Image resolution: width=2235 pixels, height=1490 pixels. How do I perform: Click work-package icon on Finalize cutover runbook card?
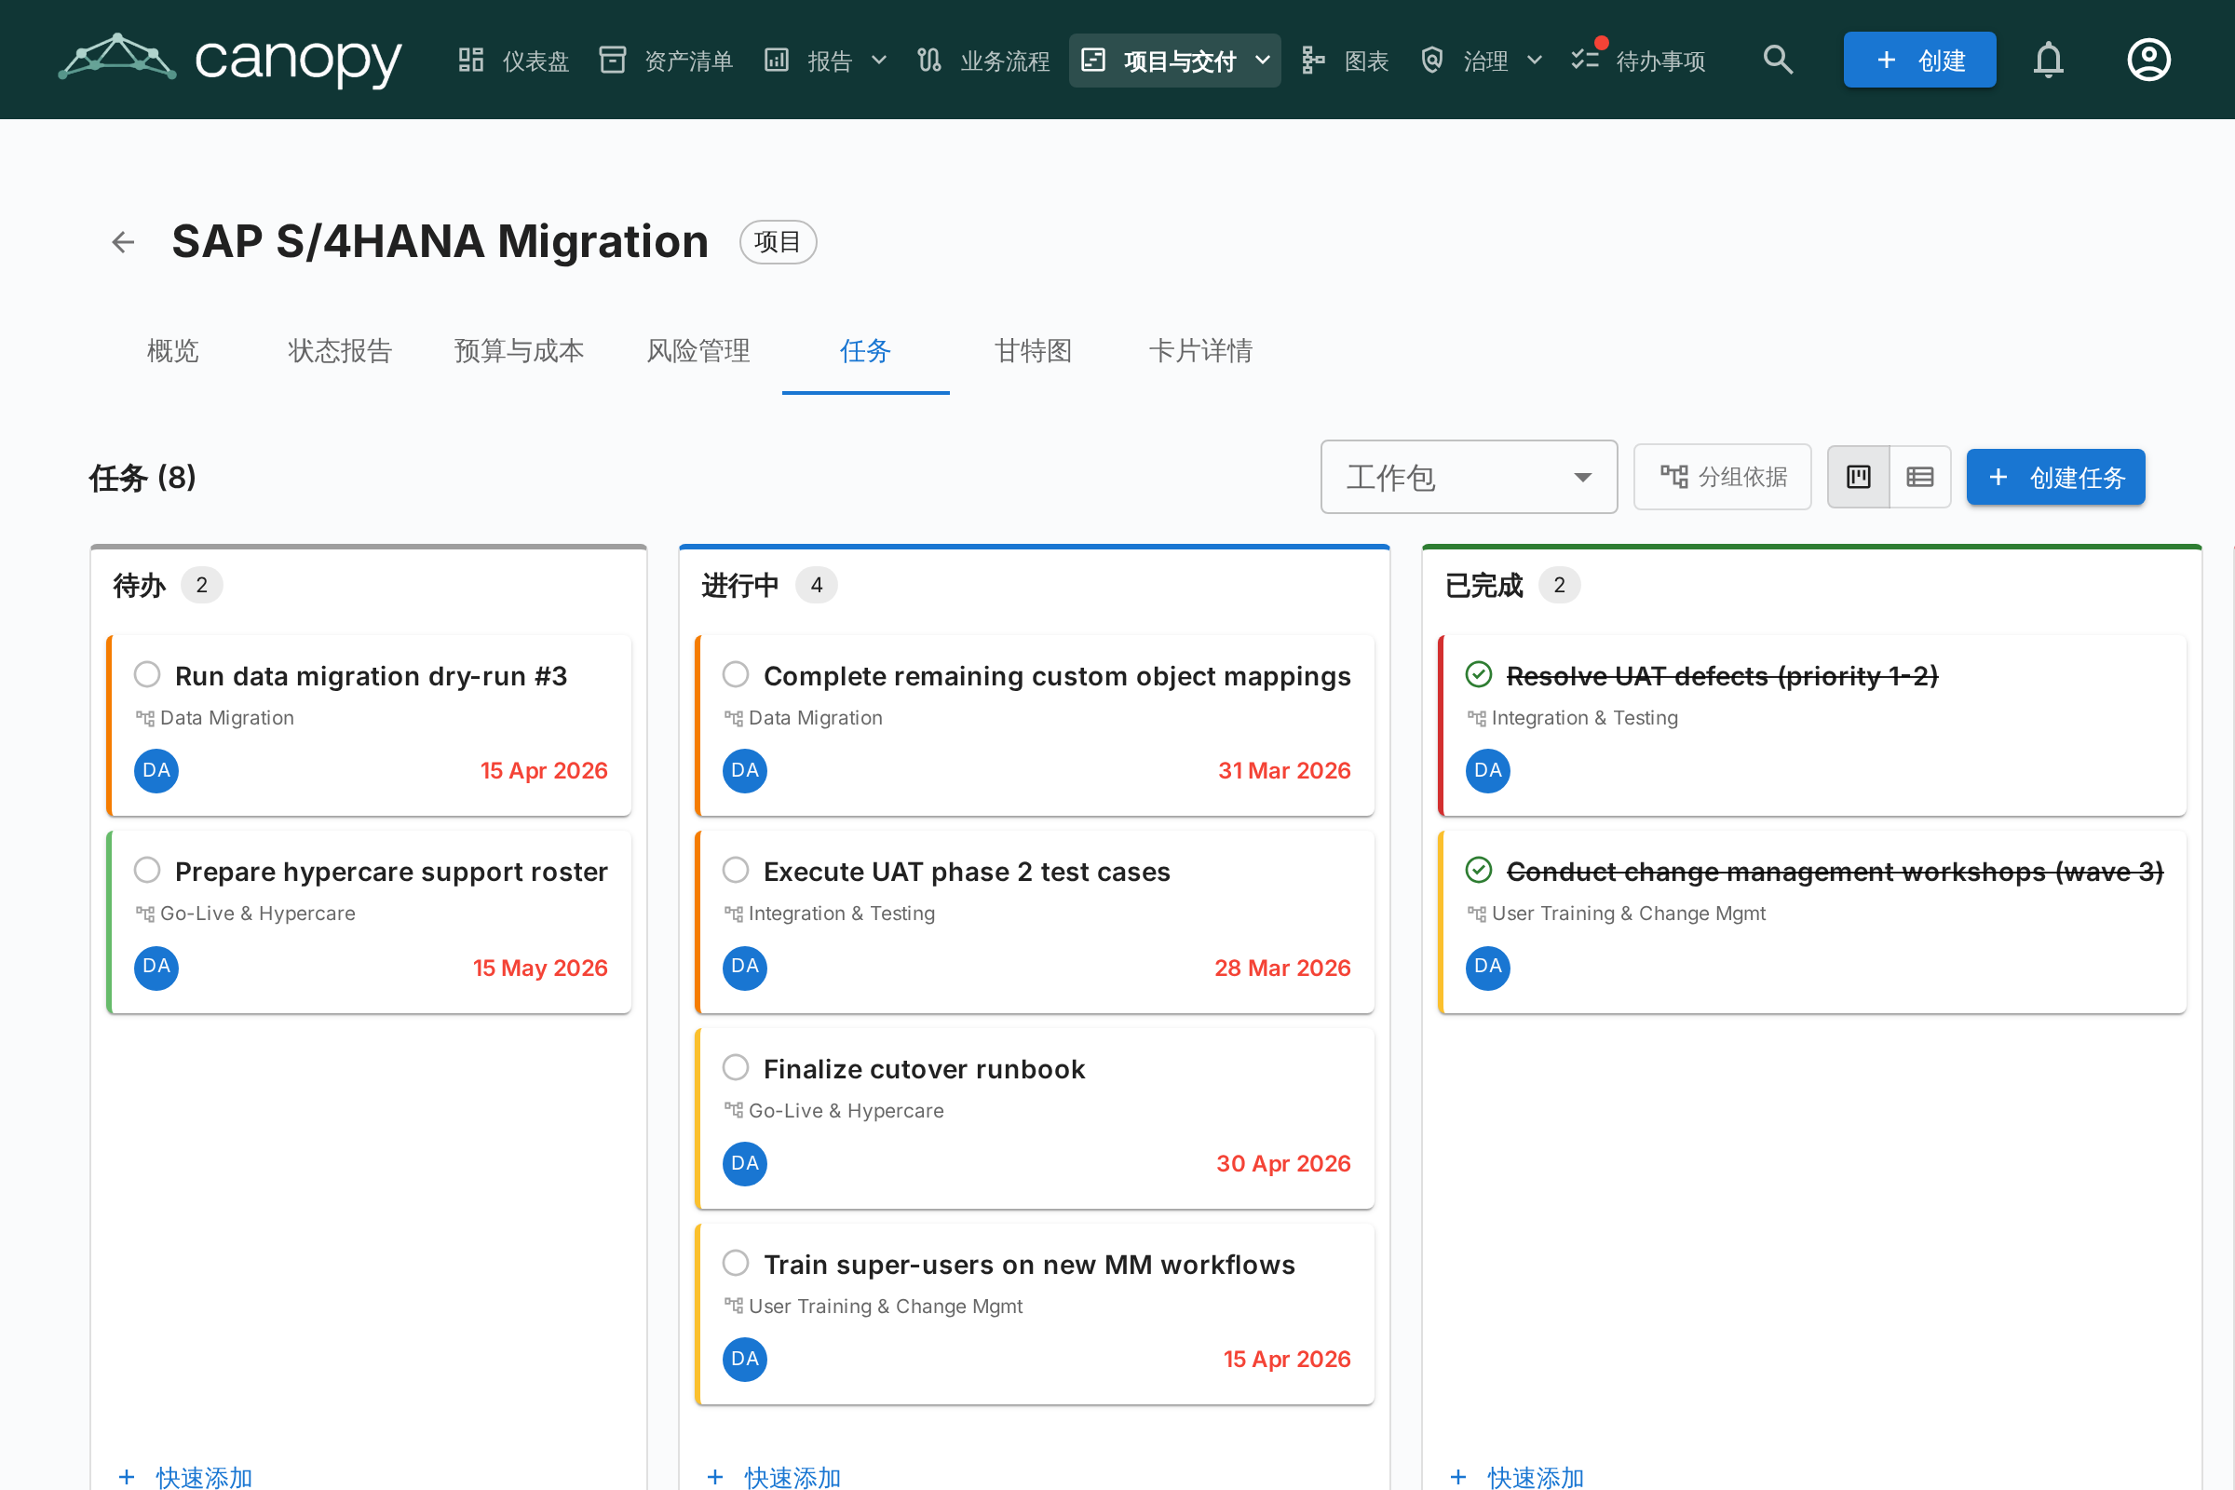733,1111
